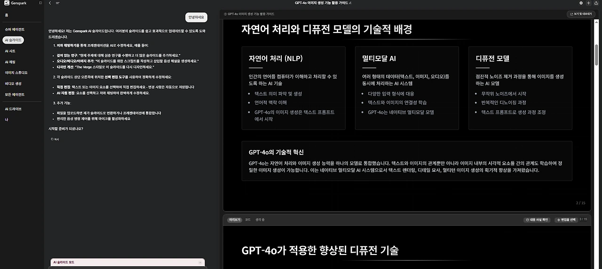Click the GPT-4o의 기술적 혁신 heading
This screenshot has width=602, height=269.
coord(276,152)
